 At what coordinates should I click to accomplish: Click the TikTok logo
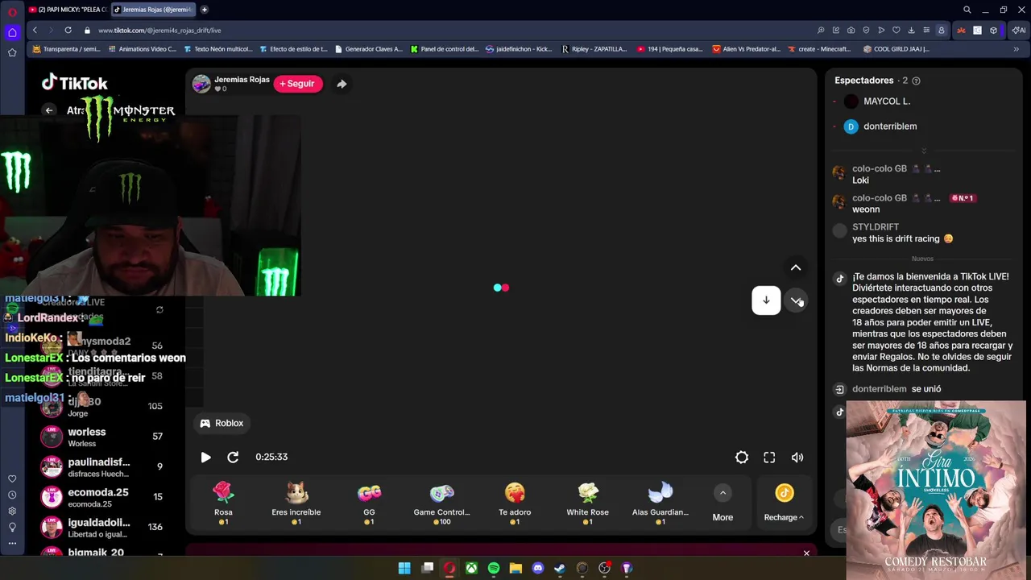[75, 83]
